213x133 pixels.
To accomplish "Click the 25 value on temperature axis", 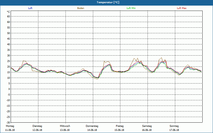I will [x=9, y=61].
